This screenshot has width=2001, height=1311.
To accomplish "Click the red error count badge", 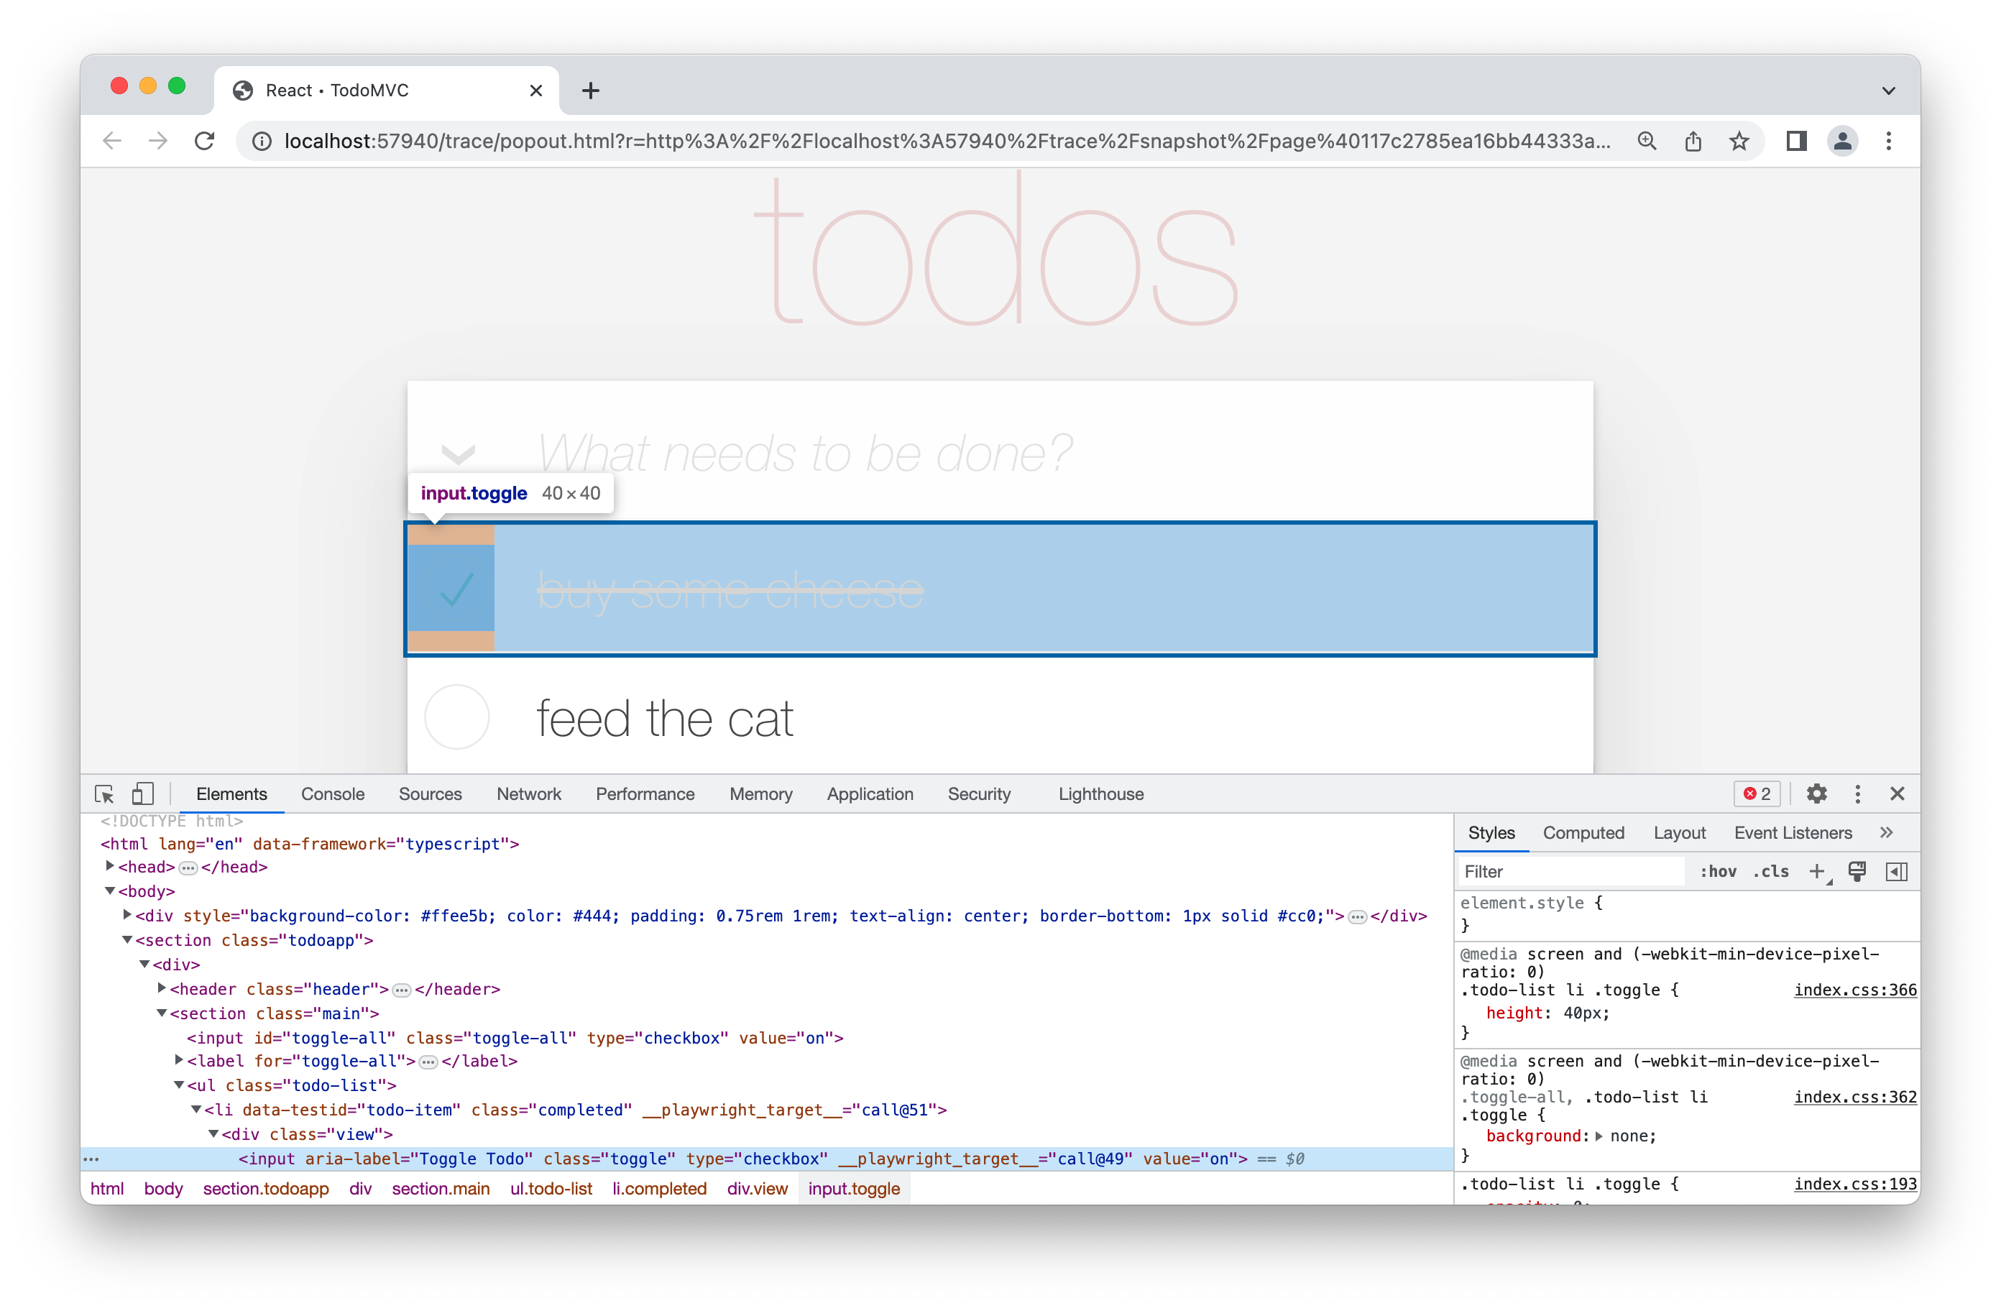I will (x=1757, y=793).
